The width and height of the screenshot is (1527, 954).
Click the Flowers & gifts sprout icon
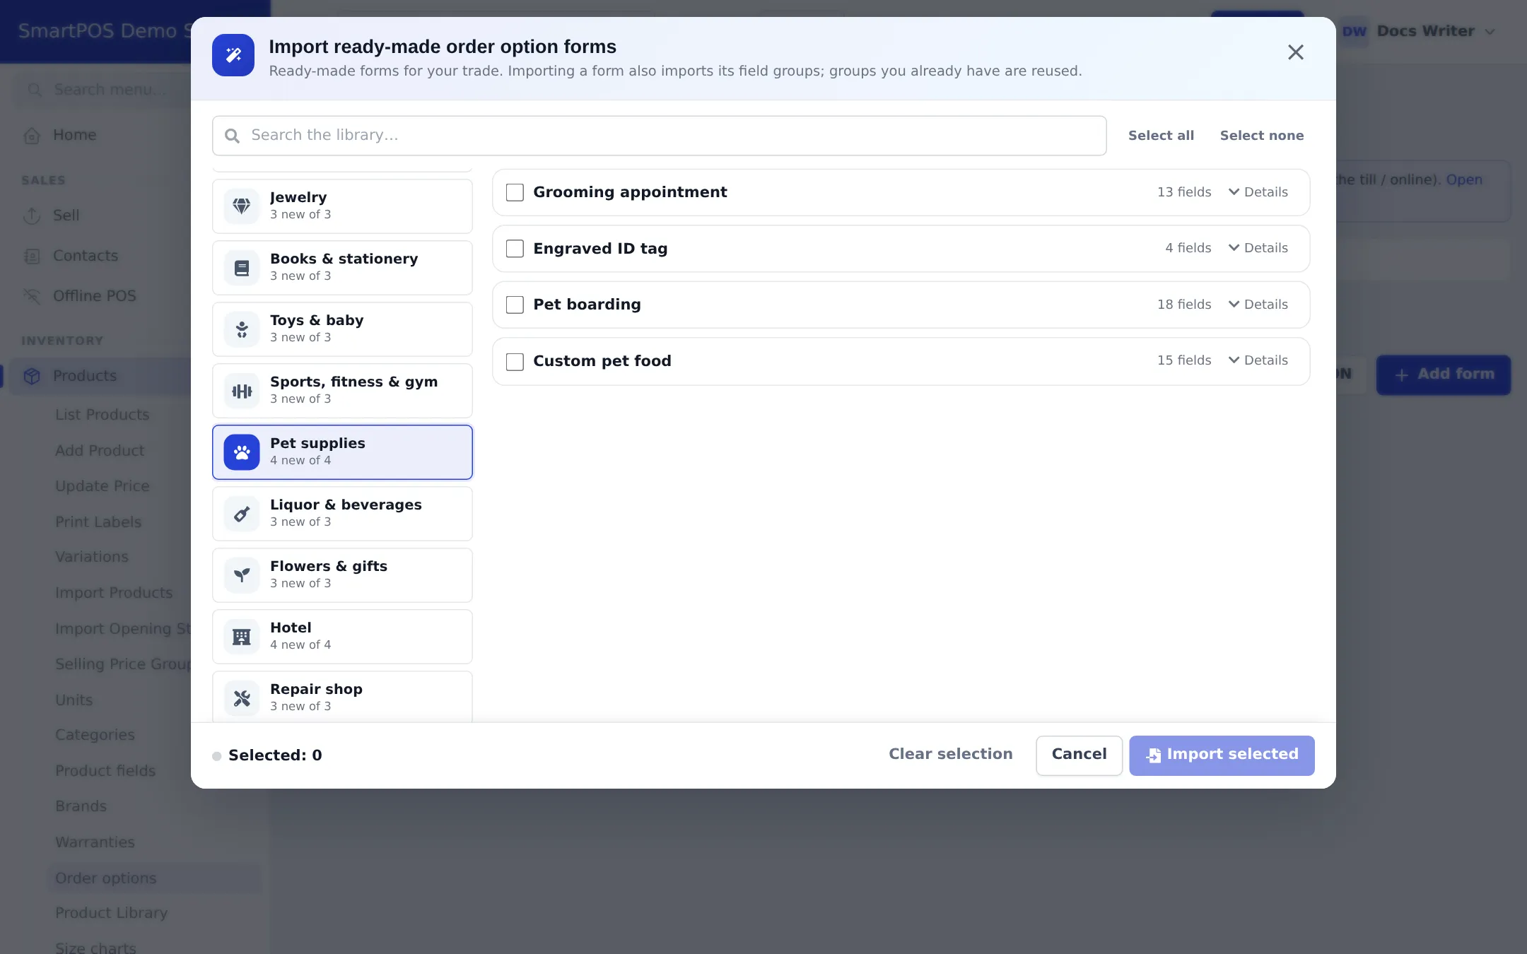(x=242, y=575)
